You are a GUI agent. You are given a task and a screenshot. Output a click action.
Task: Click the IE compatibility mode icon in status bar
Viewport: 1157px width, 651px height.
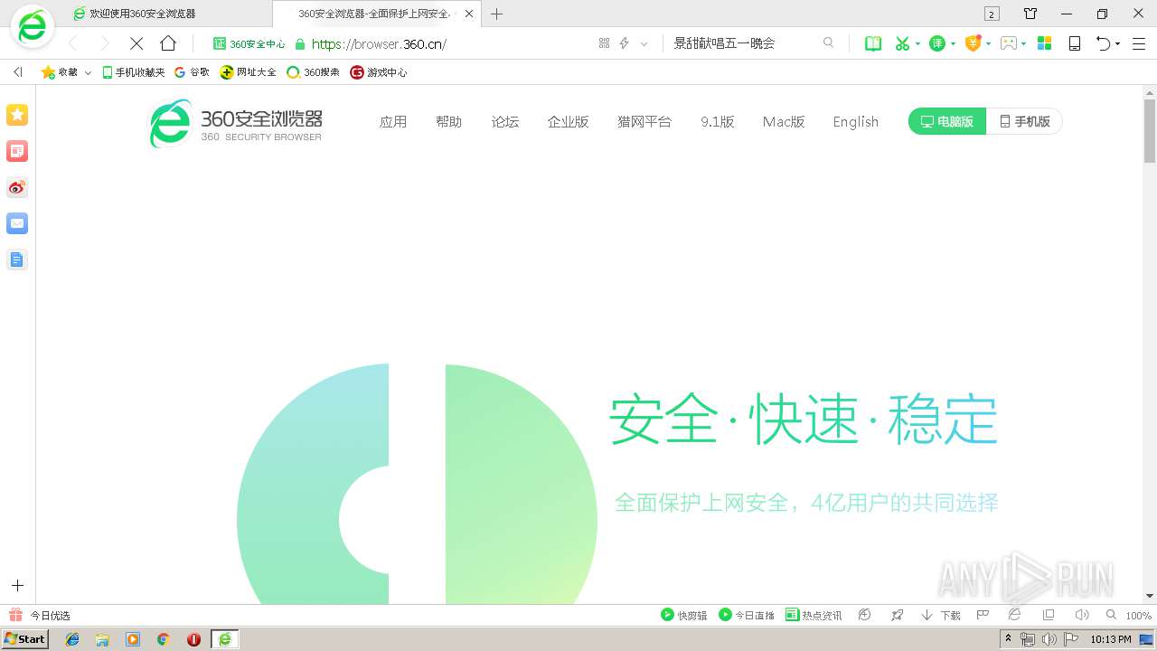[x=1015, y=615]
